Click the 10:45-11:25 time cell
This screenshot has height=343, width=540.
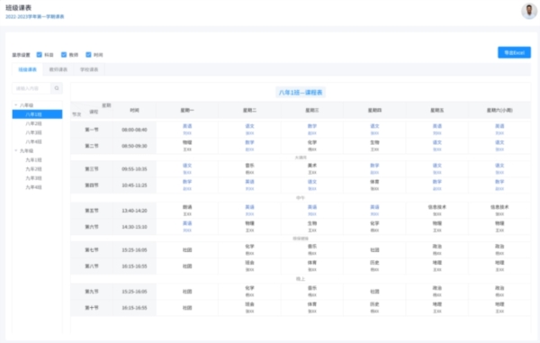134,185
